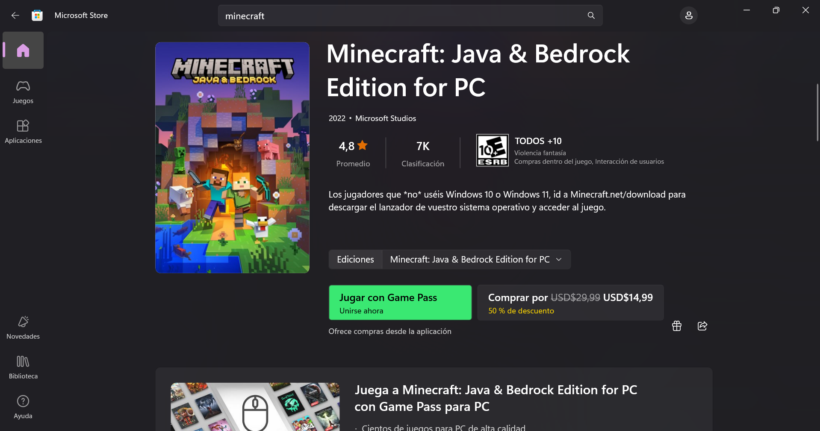The height and width of the screenshot is (431, 820).
Task: Click the search magnifier icon
Action: coord(591,15)
